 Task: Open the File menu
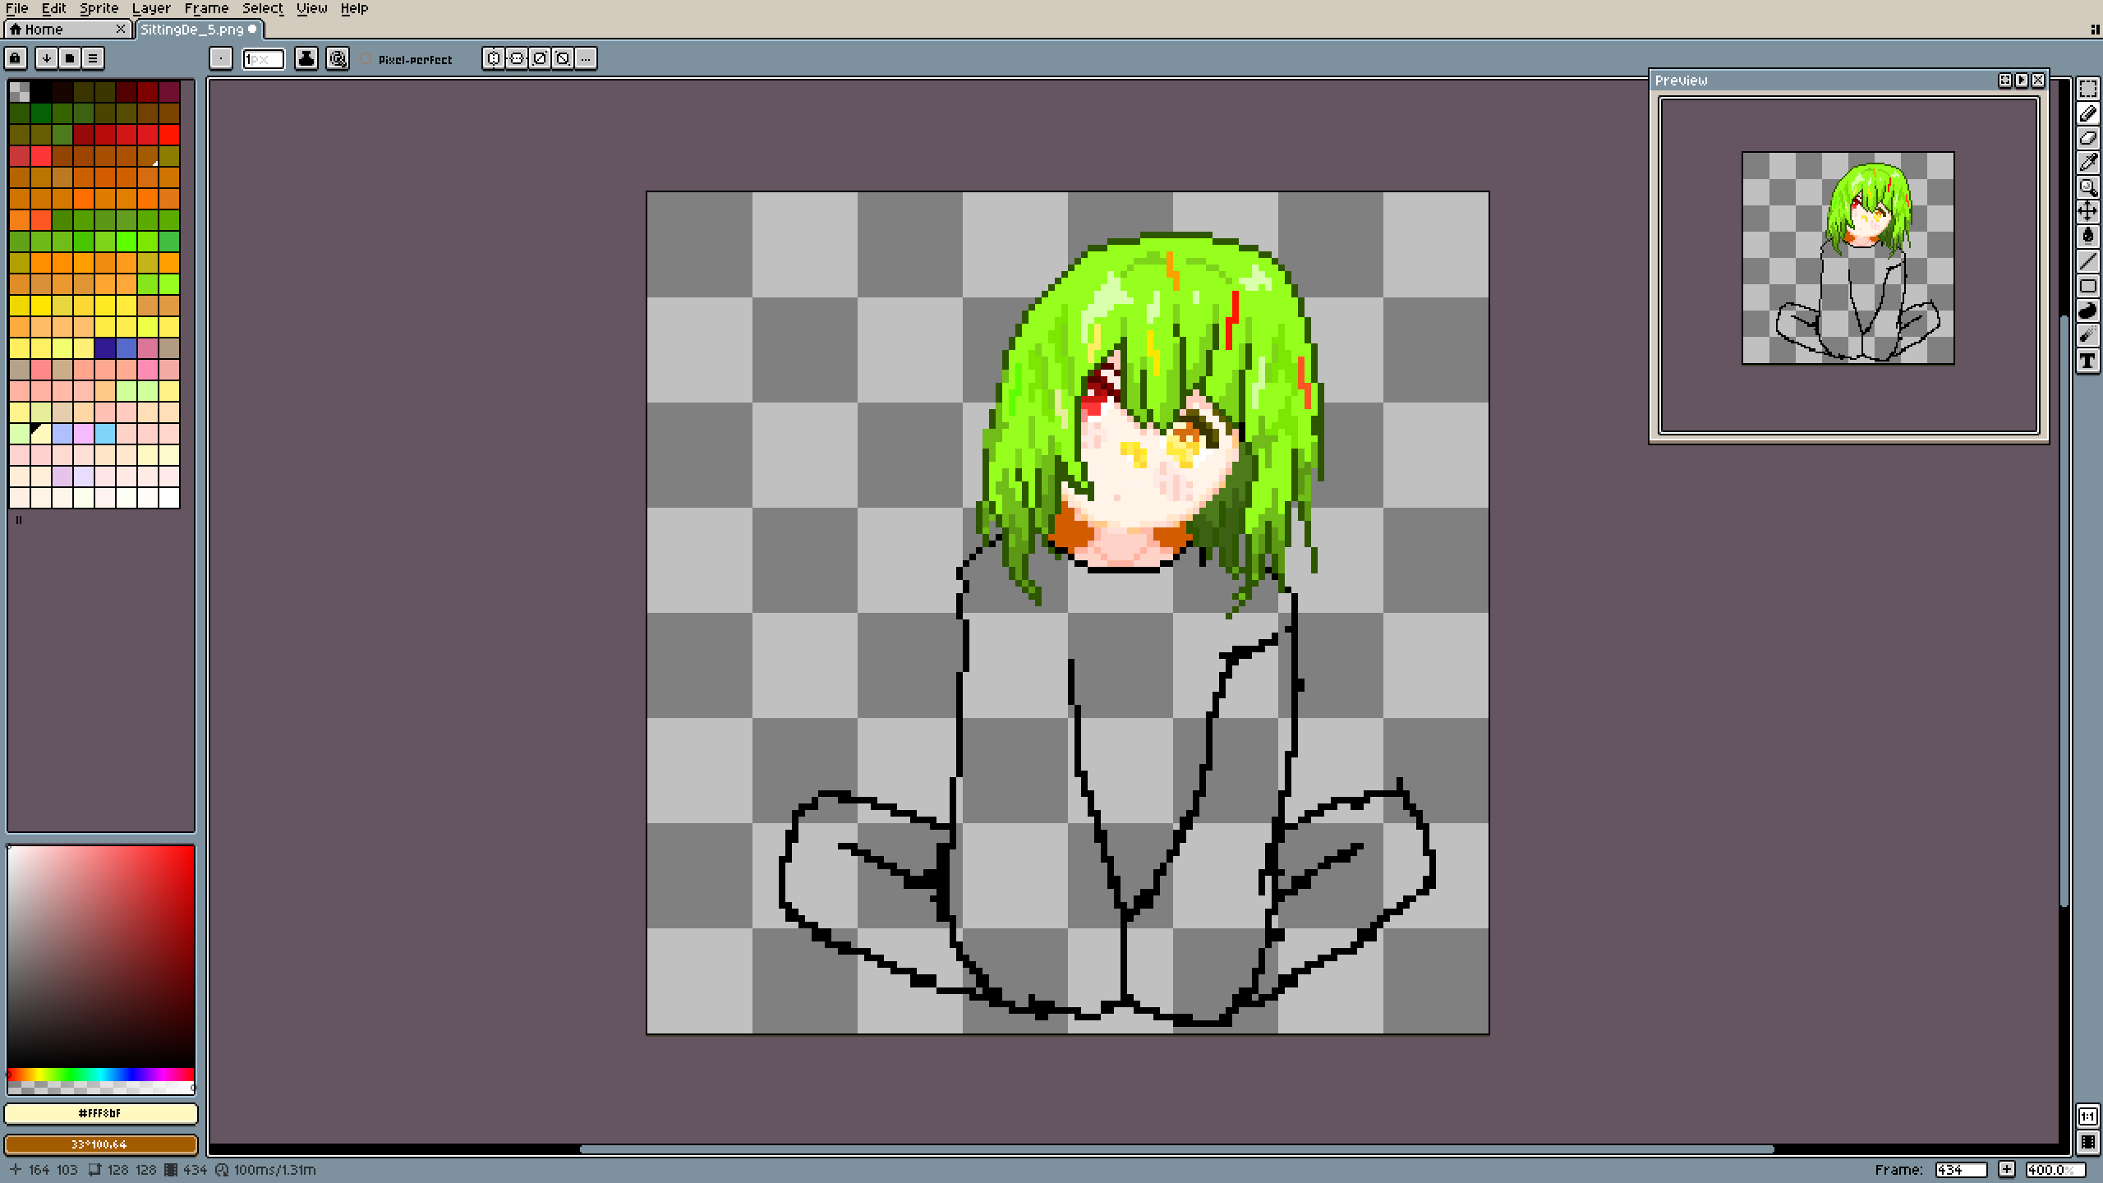tap(16, 8)
